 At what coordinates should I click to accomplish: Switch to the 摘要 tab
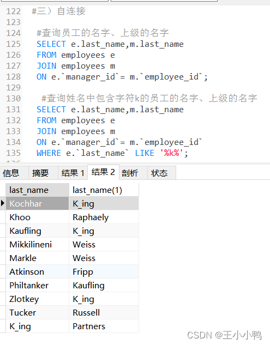(x=40, y=173)
